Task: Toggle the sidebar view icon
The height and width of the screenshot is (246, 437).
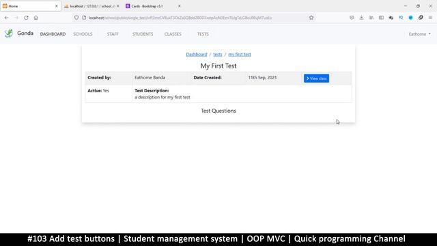Action: [381, 18]
